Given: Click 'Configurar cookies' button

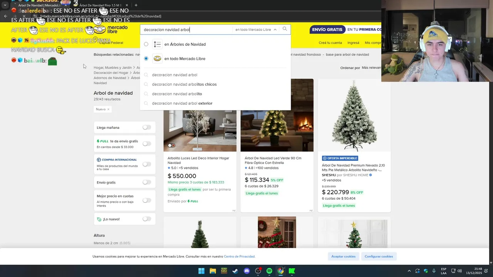Looking at the screenshot, I should click(x=379, y=256).
